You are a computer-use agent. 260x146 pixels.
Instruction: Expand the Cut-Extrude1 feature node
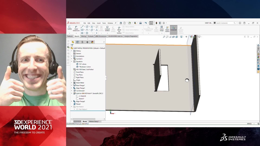71,91
